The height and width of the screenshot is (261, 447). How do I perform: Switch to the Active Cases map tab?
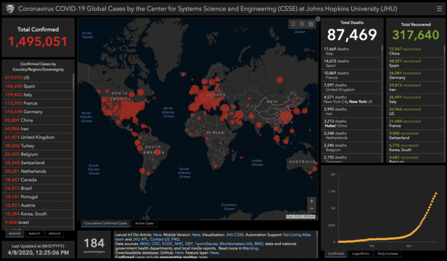(x=144, y=223)
